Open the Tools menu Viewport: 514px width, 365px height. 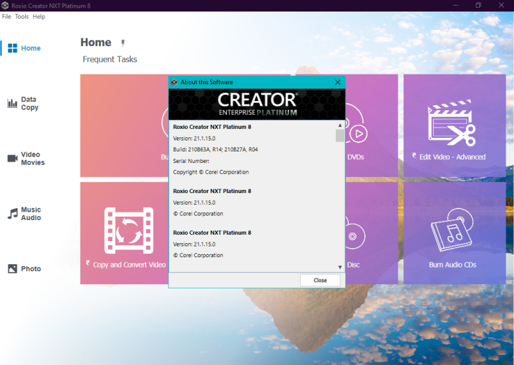22,17
